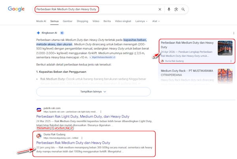The image size is (237, 159).
Task: Click the pabrik-rak.com favicon
Action: [x=39, y=110]
